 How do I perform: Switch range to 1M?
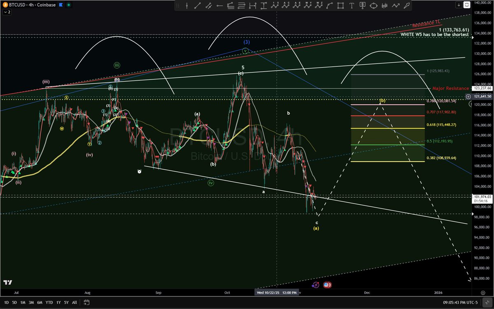pyautogui.click(x=23, y=302)
